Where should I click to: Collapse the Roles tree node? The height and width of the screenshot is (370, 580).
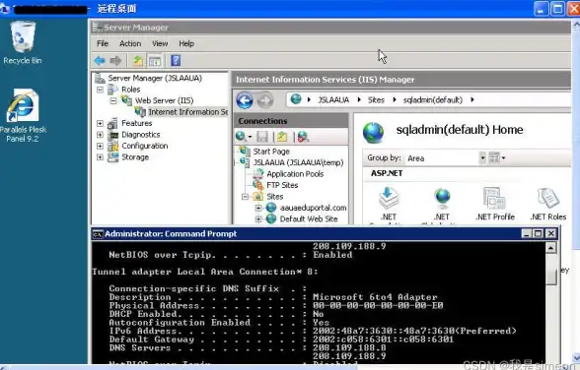tap(100, 90)
